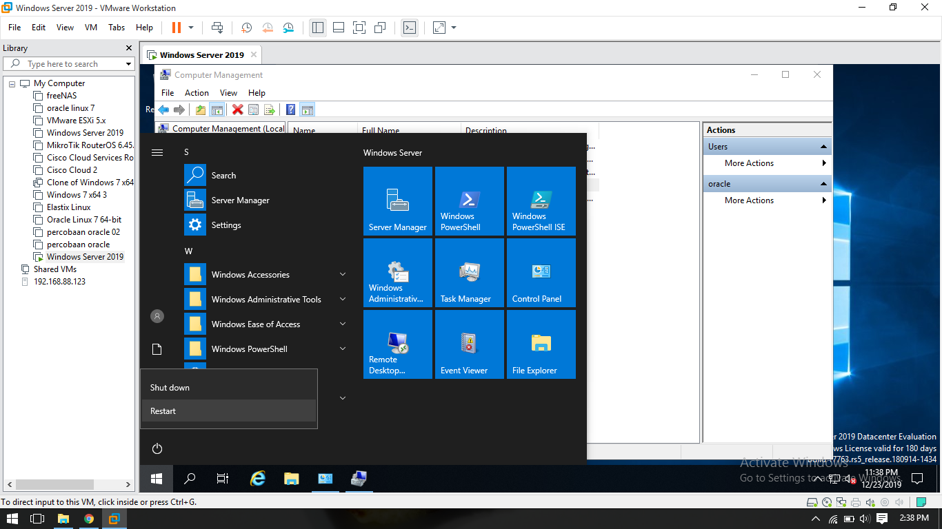This screenshot has height=529, width=942.
Task: Navigate back with the blue arrow icon
Action: [x=163, y=110]
